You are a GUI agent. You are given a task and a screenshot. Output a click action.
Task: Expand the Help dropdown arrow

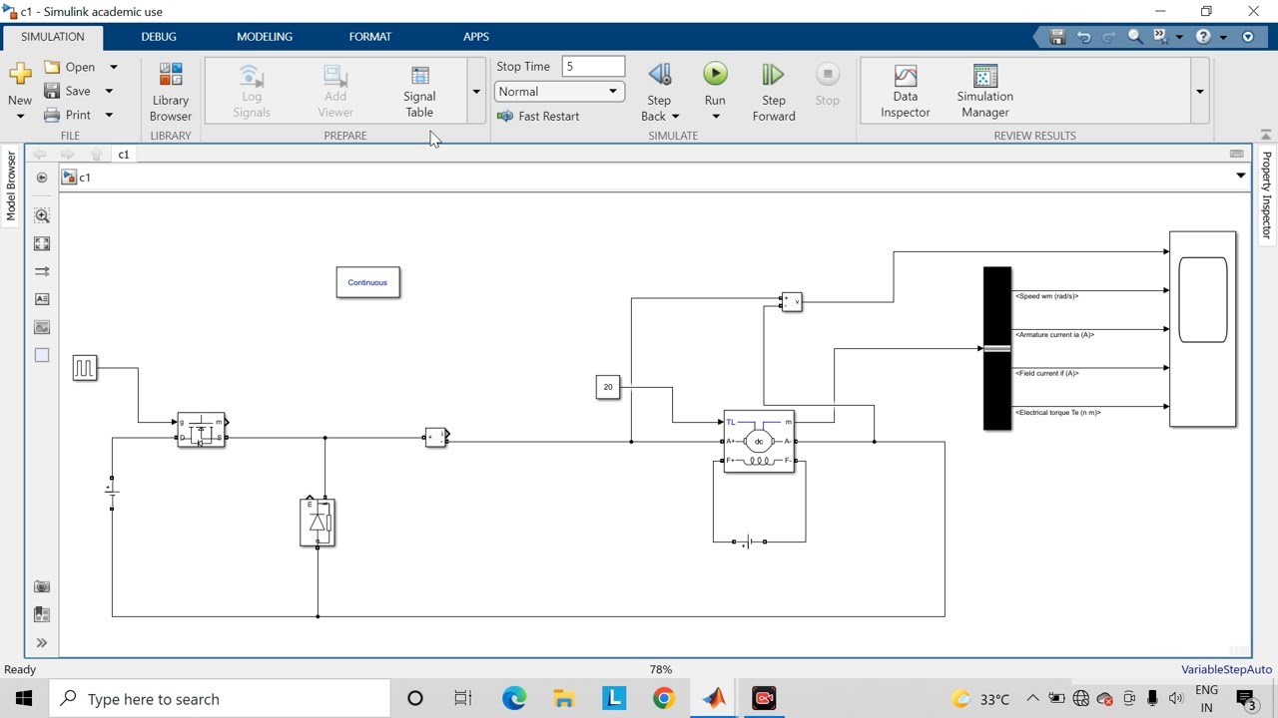tap(1225, 37)
